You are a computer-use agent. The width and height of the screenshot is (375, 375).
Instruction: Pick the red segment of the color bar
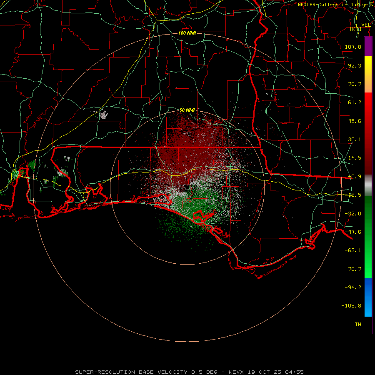[x=368, y=133]
